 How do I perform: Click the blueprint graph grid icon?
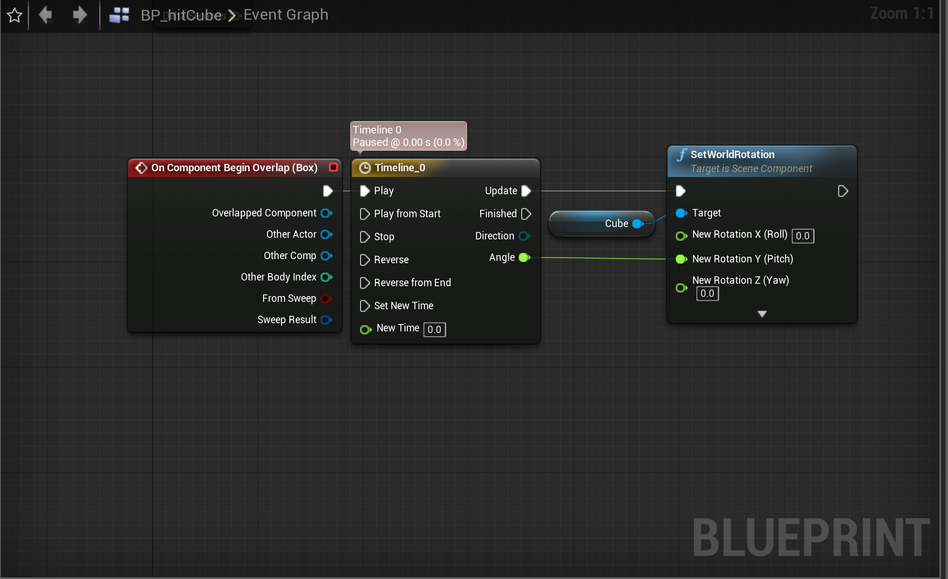tap(119, 15)
